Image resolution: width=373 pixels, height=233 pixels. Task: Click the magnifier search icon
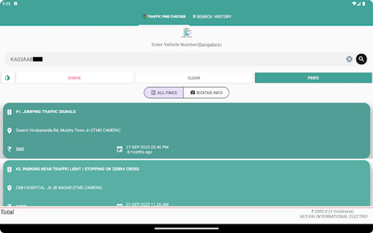pos(361,59)
